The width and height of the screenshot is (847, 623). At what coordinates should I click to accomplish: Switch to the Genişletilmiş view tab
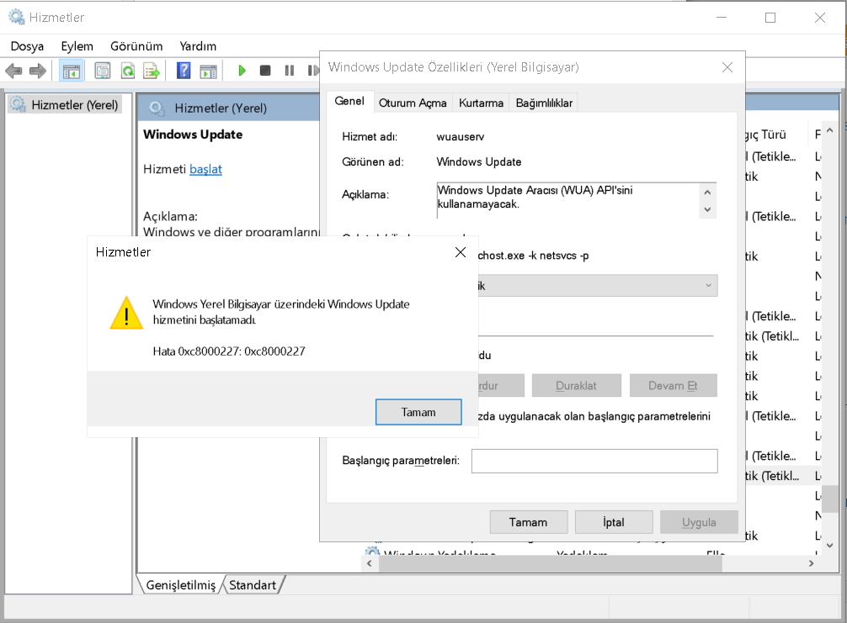tap(180, 585)
